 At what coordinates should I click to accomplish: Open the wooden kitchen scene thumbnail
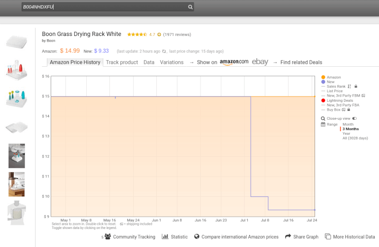pos(17,184)
